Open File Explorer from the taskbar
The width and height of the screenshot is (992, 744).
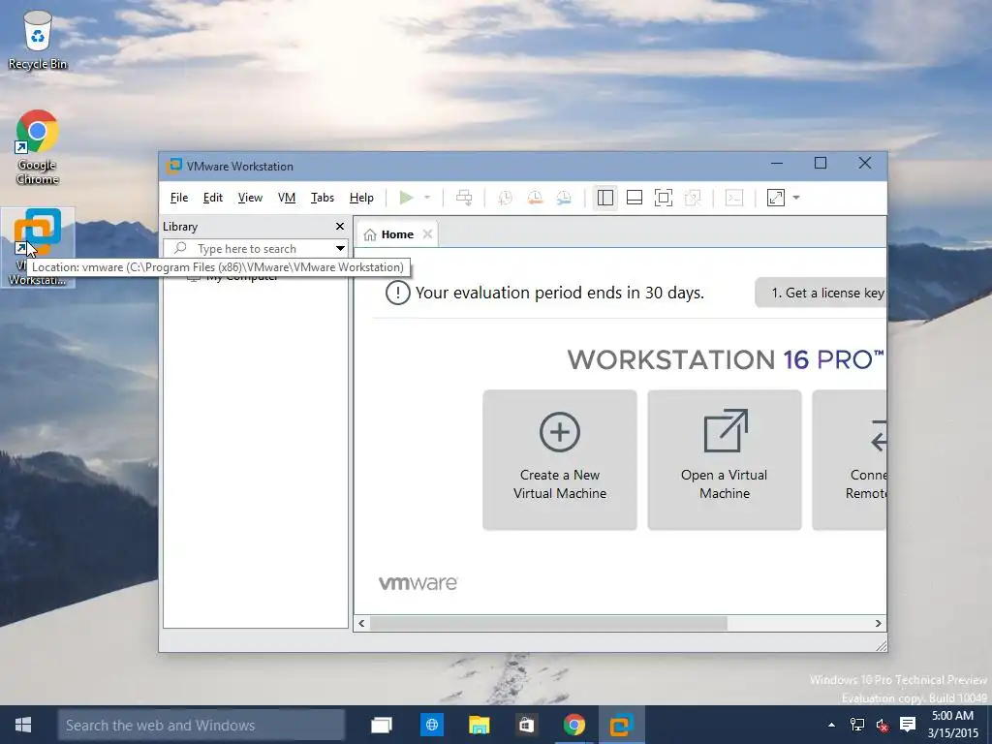479,725
